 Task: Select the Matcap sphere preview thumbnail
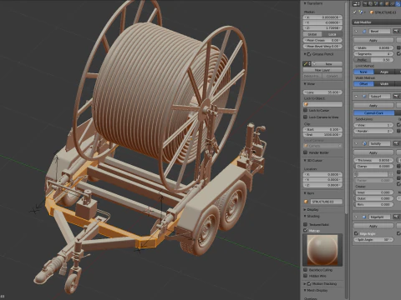pos(322,249)
